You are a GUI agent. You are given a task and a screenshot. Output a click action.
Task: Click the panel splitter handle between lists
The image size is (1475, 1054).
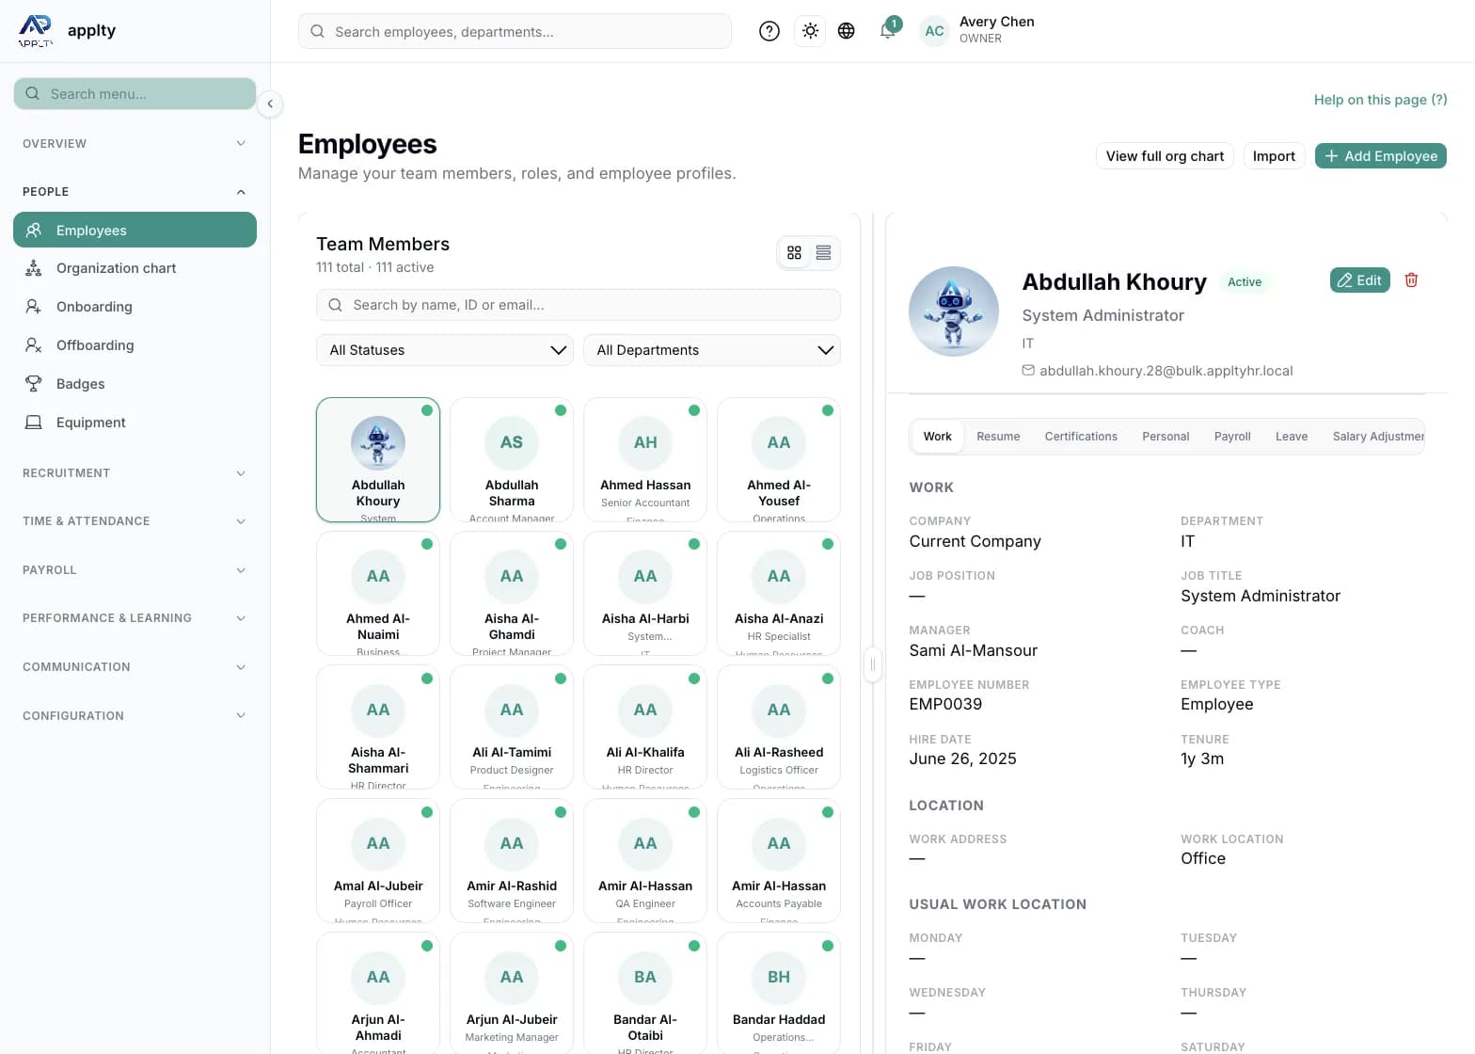pyautogui.click(x=873, y=664)
